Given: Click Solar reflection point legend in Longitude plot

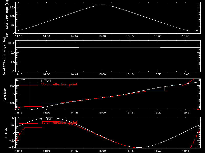Looking at the screenshot, I should [x=59, y=84].
